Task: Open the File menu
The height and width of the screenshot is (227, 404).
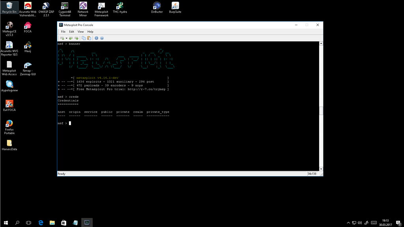Action: [x=63, y=32]
